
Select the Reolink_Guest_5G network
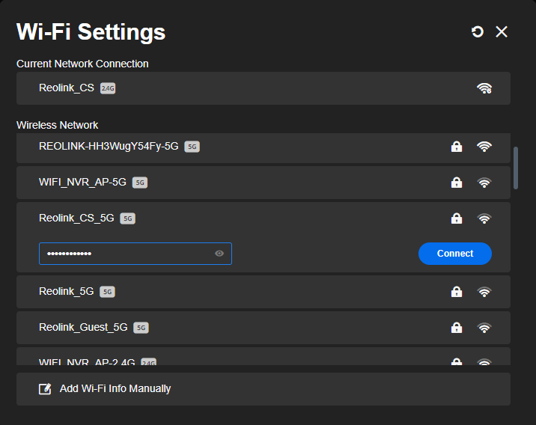tap(264, 328)
